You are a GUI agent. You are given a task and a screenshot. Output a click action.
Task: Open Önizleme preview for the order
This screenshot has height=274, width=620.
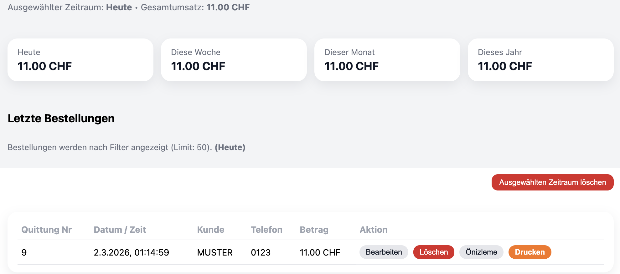pyautogui.click(x=481, y=252)
